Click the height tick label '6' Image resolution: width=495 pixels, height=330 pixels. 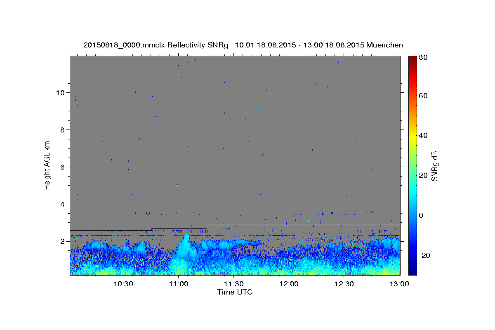[63, 167]
